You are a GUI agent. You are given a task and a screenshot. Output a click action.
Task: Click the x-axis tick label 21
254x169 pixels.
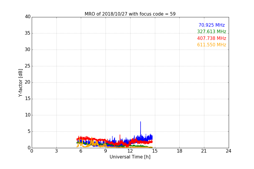[x=204, y=151]
